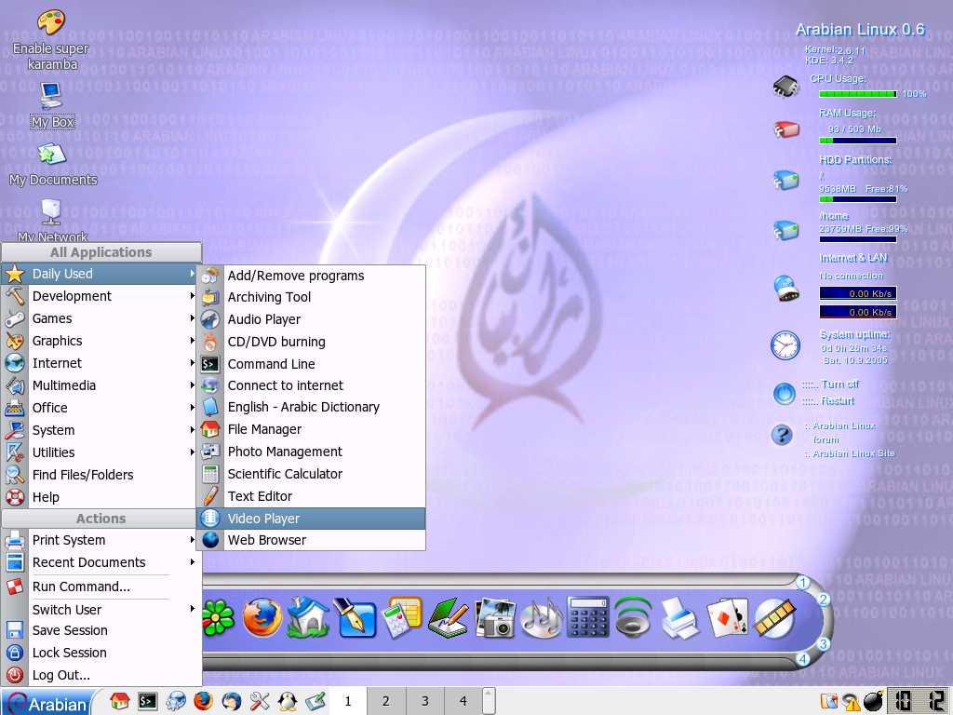Click the CPU Usage progress bar
The height and width of the screenshot is (715, 953).
point(857,94)
